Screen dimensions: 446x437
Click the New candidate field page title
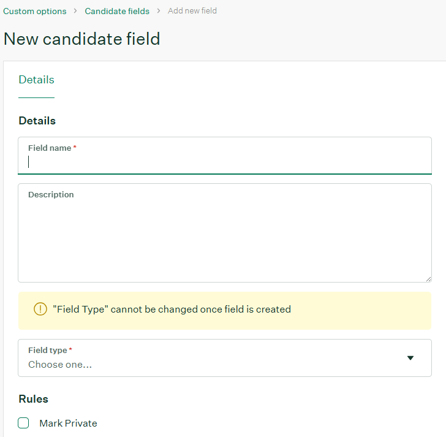(x=81, y=39)
